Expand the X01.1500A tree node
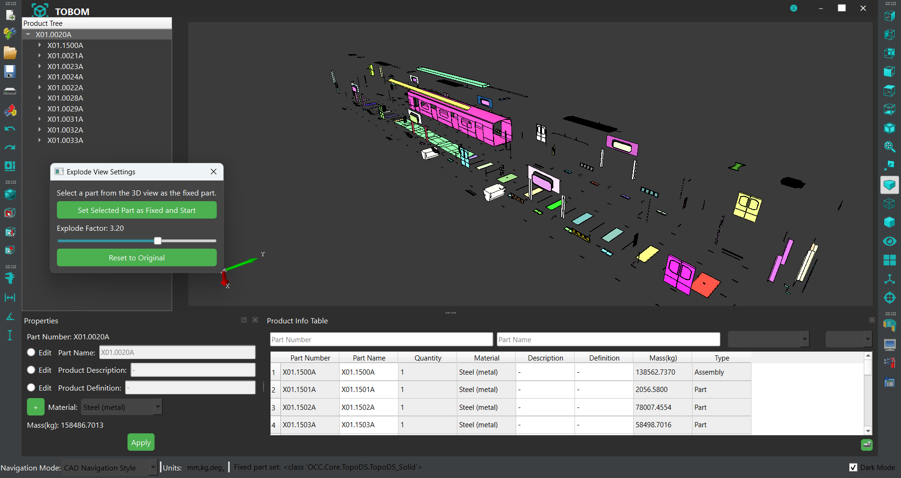 coord(40,46)
